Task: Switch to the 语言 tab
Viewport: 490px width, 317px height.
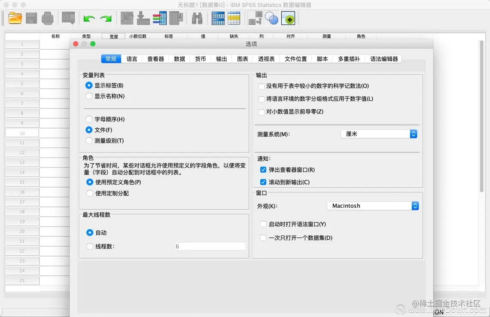Action: (131, 59)
